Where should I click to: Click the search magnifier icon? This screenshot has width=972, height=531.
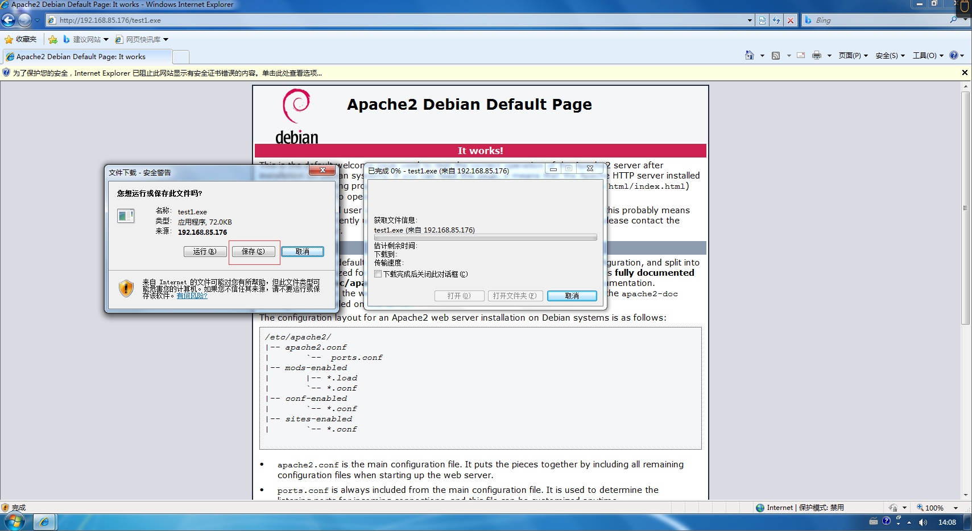coord(954,20)
